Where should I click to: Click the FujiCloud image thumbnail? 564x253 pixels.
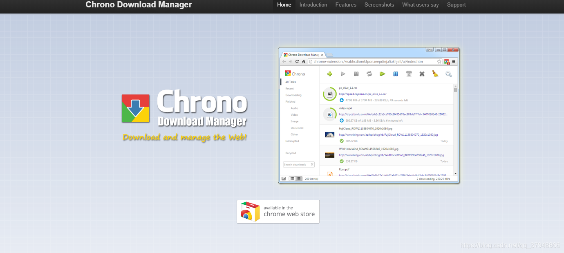tap(330, 135)
